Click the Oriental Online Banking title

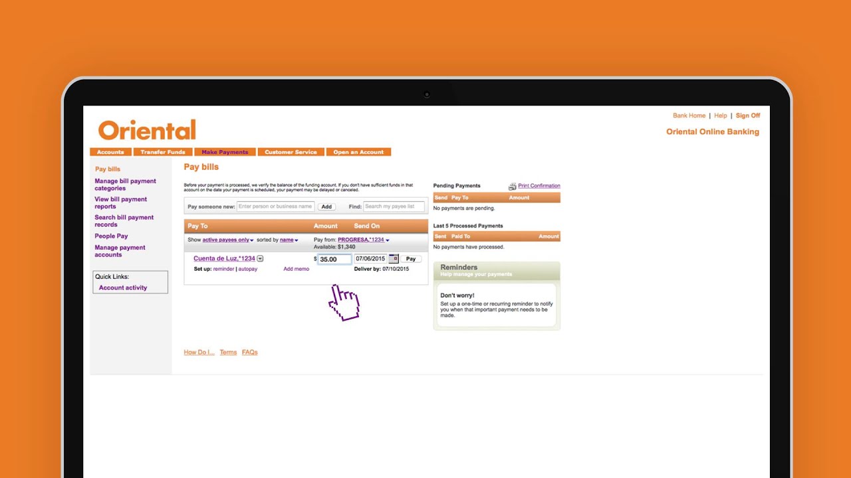(713, 131)
